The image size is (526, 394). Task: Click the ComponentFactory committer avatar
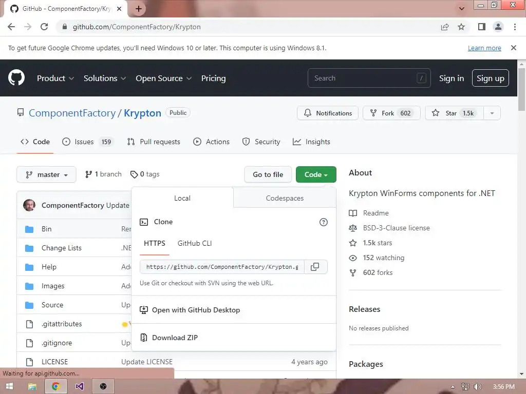click(29, 205)
